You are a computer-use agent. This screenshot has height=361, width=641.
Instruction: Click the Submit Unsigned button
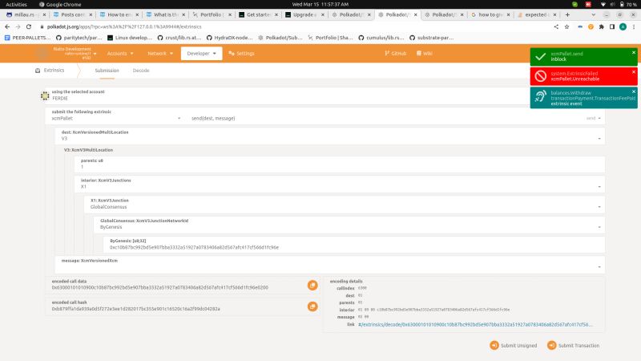coord(514,346)
